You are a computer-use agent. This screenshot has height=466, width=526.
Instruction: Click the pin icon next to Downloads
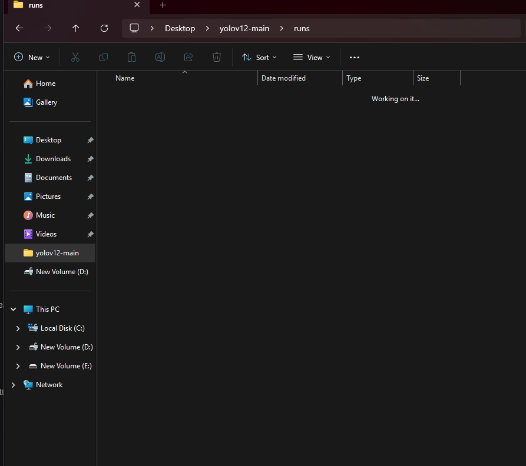(x=90, y=159)
